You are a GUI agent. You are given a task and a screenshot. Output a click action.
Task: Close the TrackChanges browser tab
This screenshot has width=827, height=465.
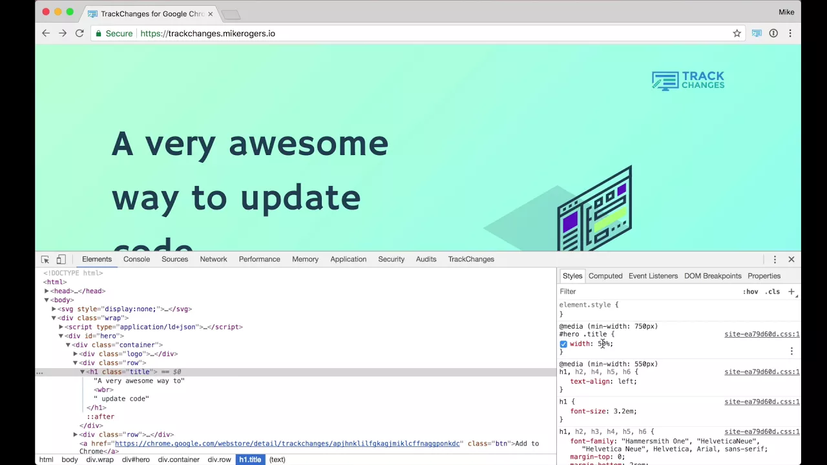[210, 14]
